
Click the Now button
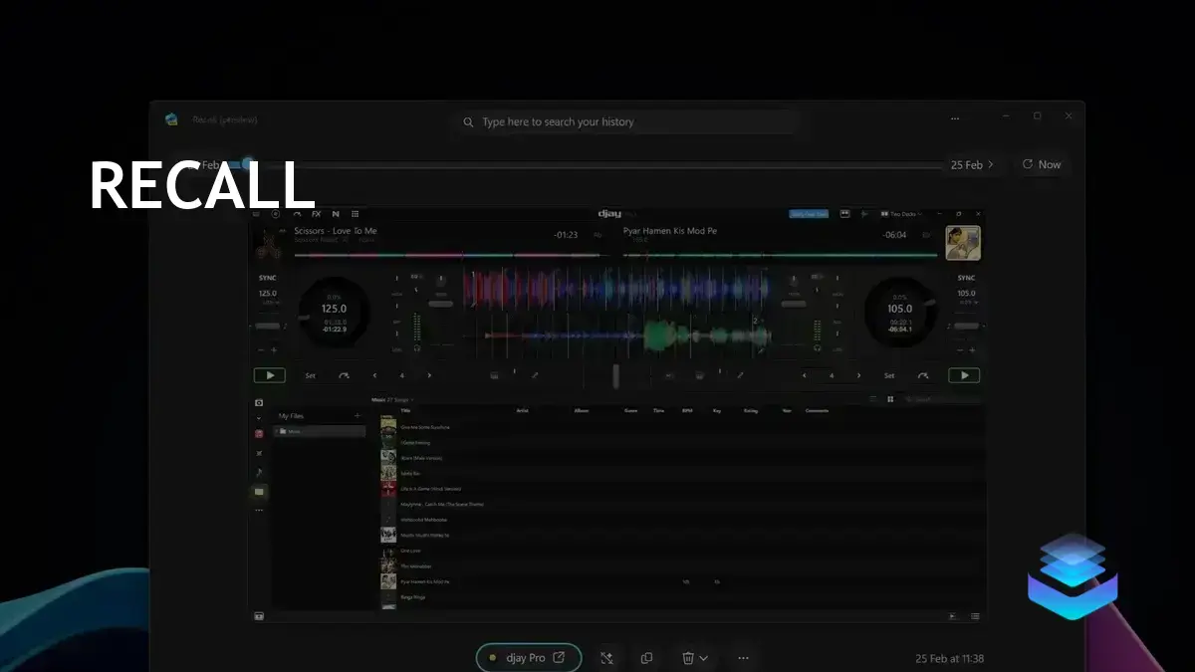tap(1042, 165)
